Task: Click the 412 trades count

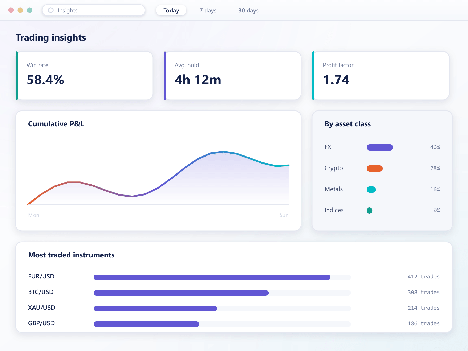Action: click(x=424, y=277)
